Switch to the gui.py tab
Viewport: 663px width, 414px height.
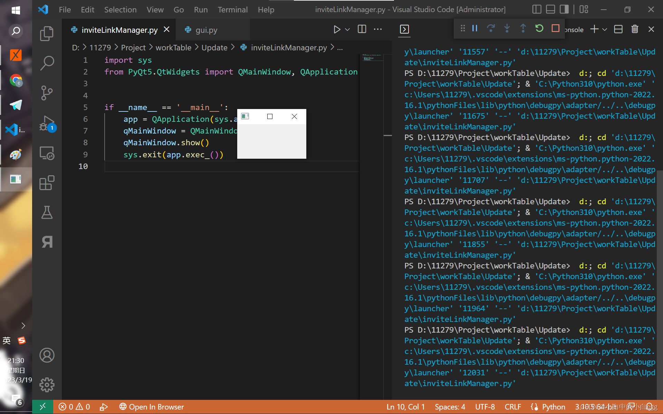[x=207, y=29]
